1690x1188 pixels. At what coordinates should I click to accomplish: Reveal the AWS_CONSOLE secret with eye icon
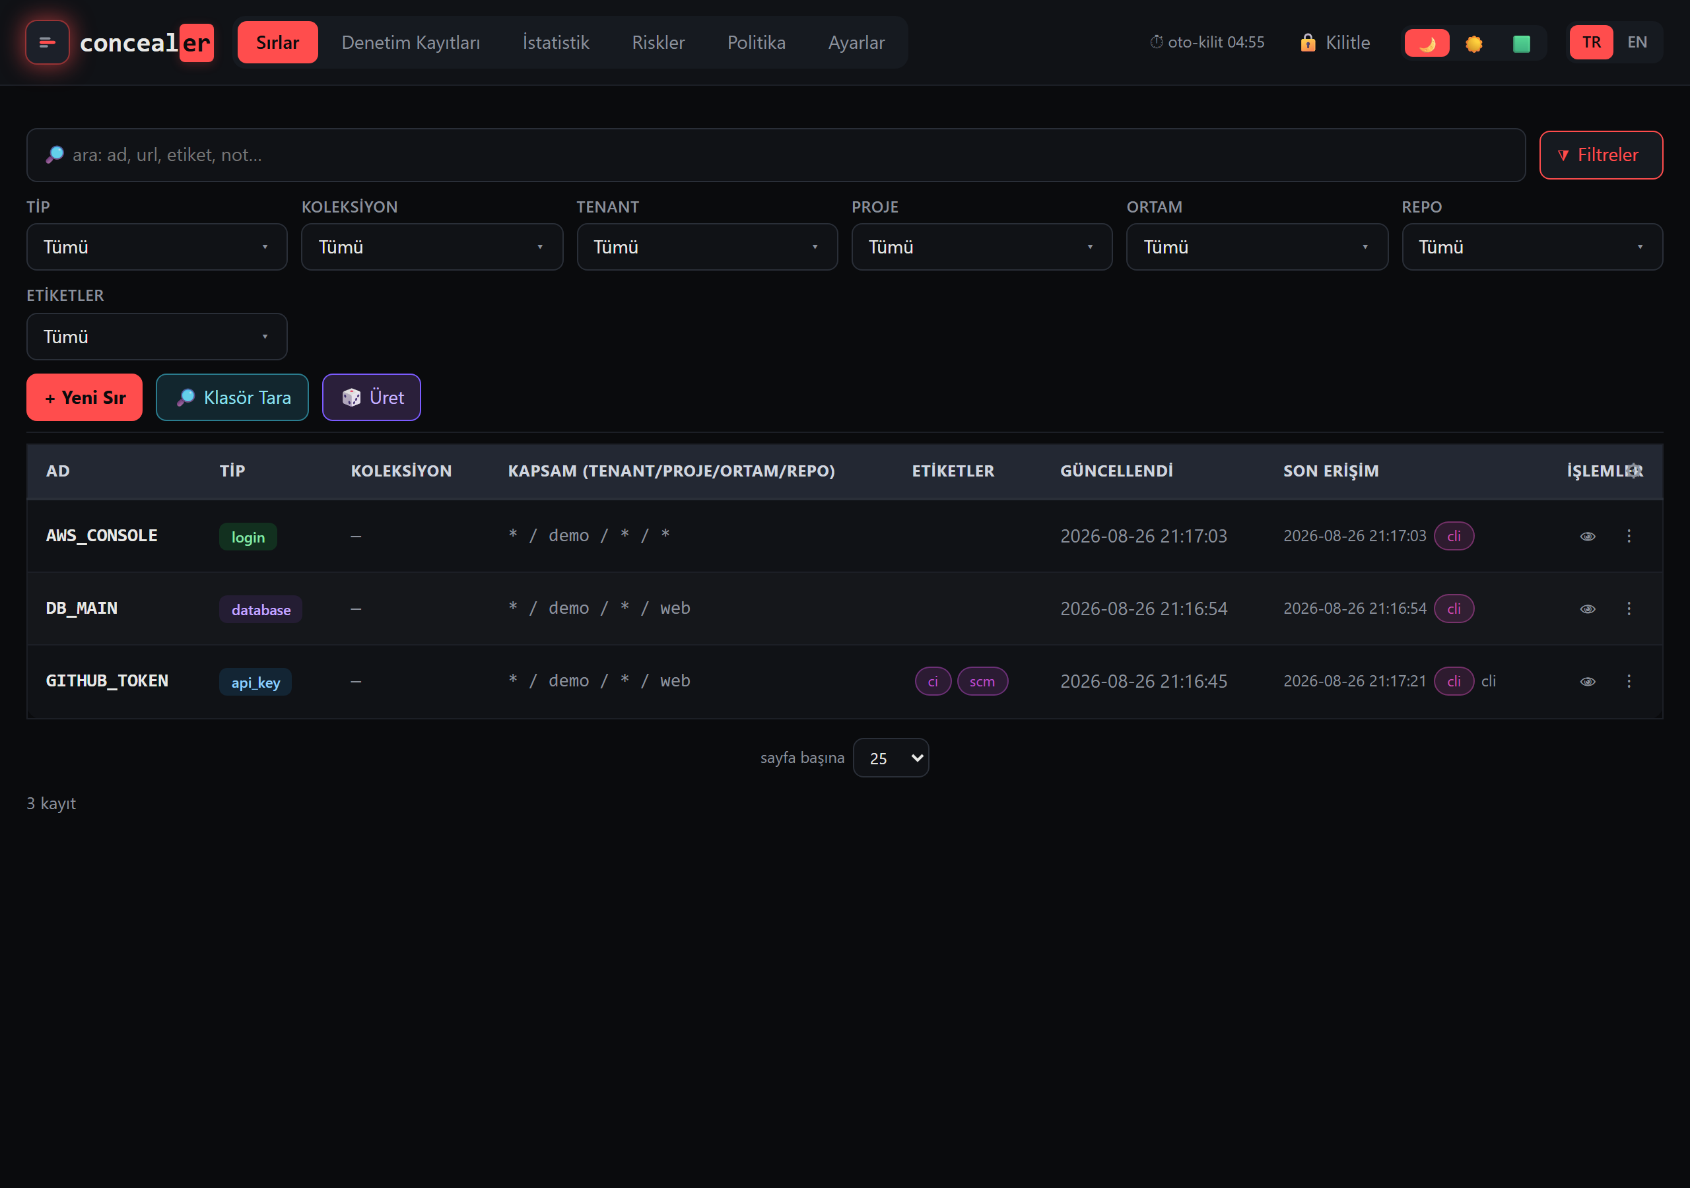(1588, 537)
